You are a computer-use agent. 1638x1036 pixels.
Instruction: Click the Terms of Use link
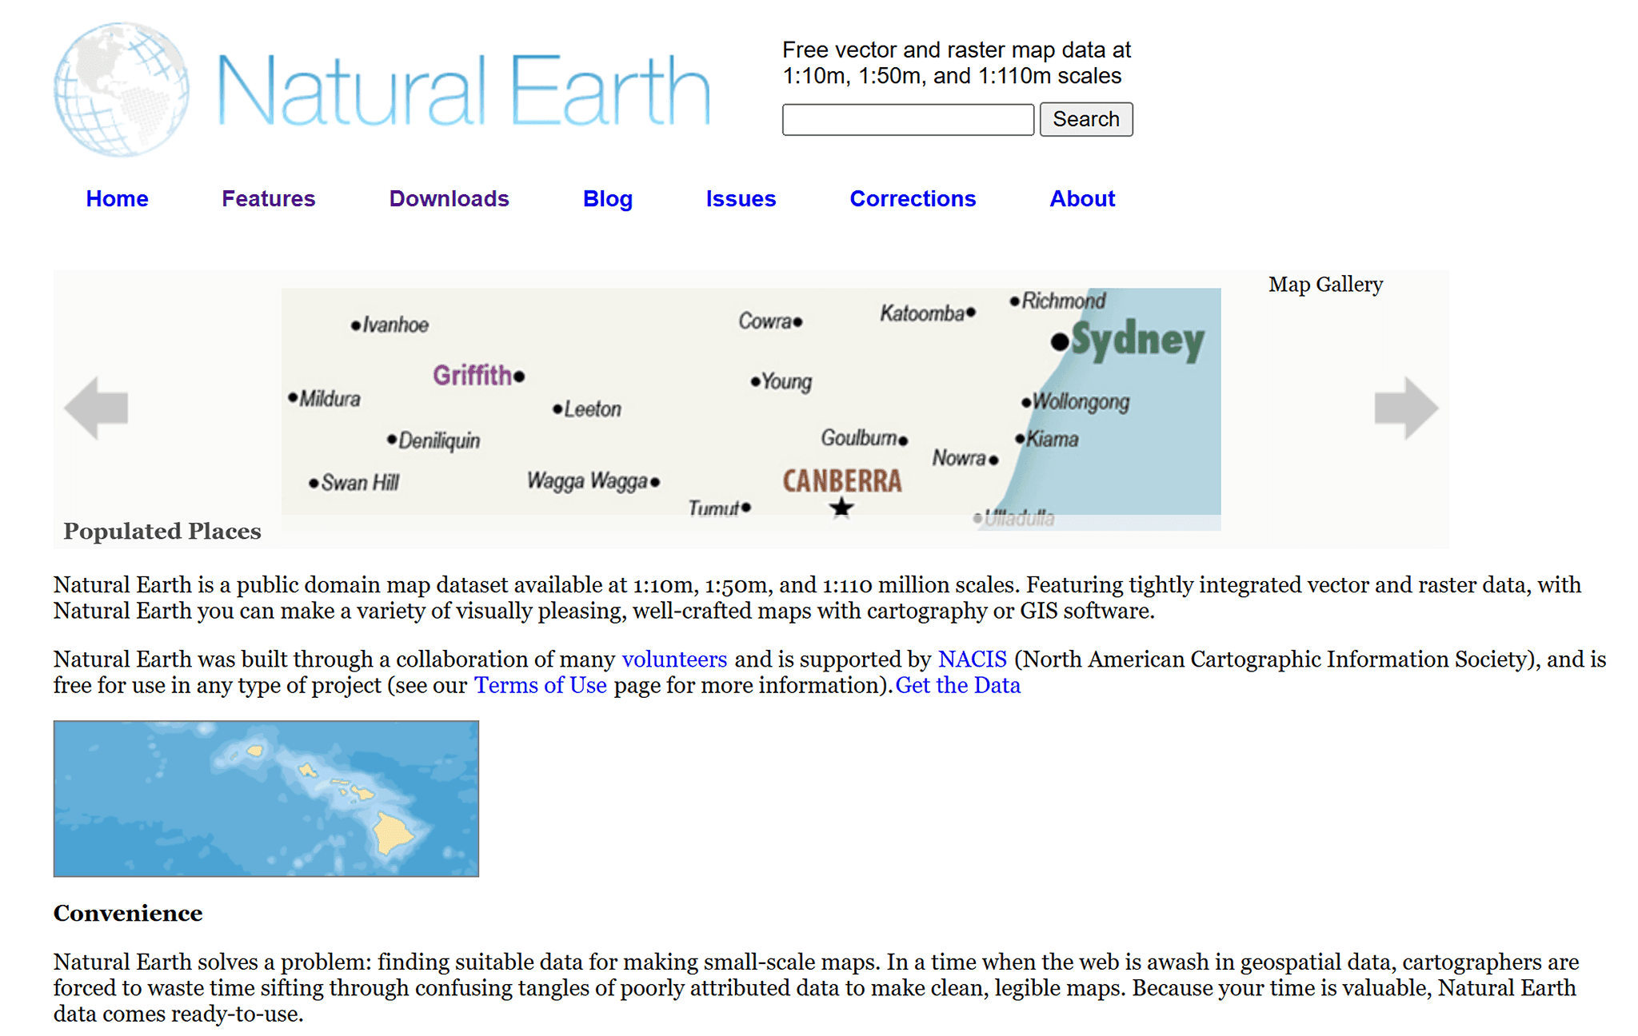(x=540, y=686)
